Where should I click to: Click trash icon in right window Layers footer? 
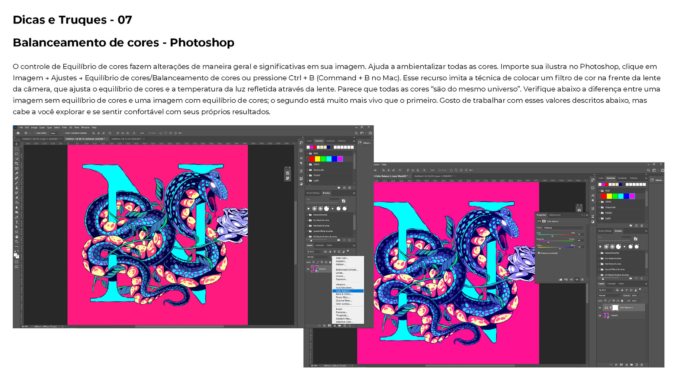[642, 365]
